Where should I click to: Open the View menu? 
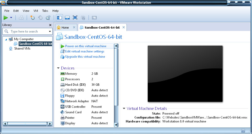coord(26,11)
